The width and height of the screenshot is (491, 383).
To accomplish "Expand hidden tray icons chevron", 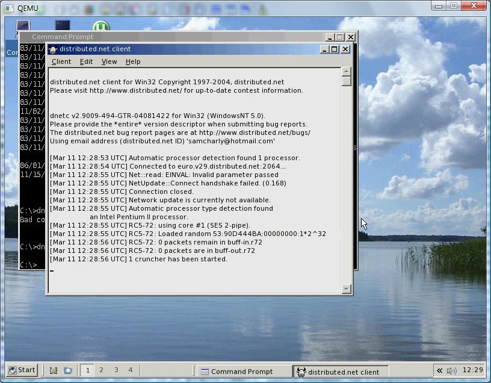I will [439, 371].
